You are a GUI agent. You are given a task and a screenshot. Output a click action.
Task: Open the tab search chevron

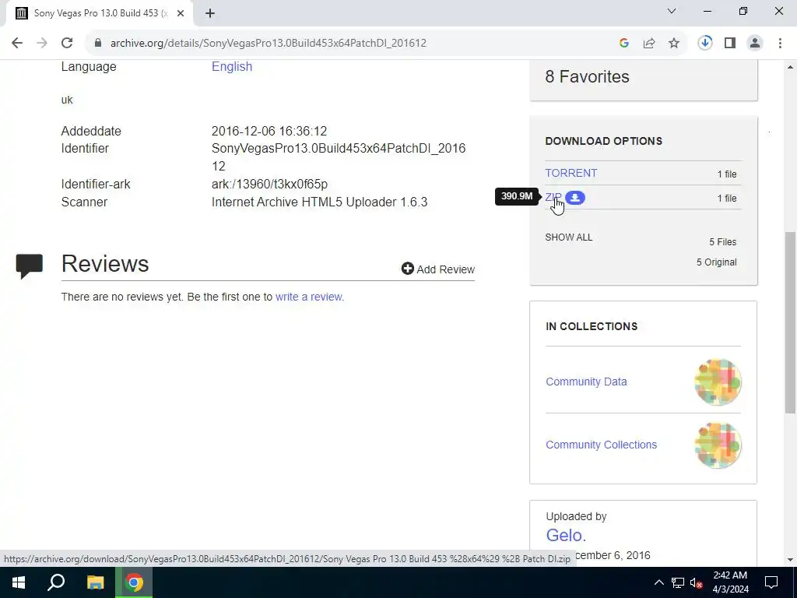pyautogui.click(x=672, y=11)
